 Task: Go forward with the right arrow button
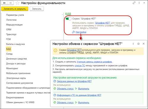coord(11,3)
